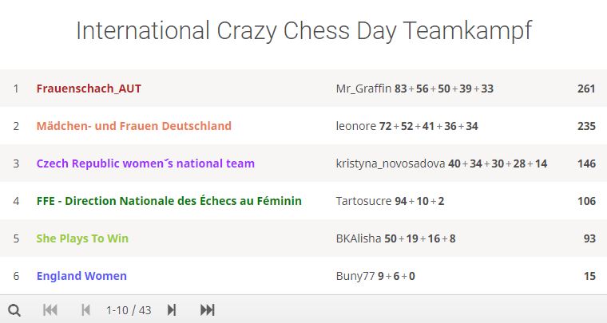607x323 pixels.
Task: Open Mädchen- und Frauen Deutschland team
Action: [x=134, y=126]
